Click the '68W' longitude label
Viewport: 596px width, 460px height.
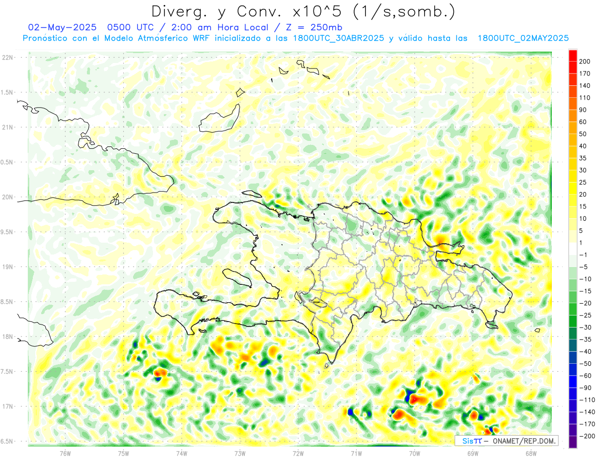tap(531, 453)
